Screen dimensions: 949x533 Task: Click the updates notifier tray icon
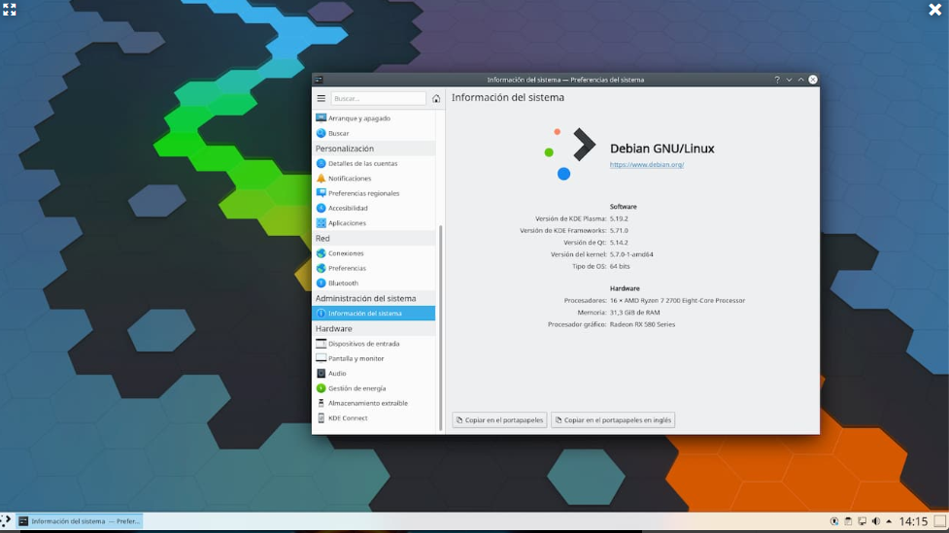click(834, 521)
